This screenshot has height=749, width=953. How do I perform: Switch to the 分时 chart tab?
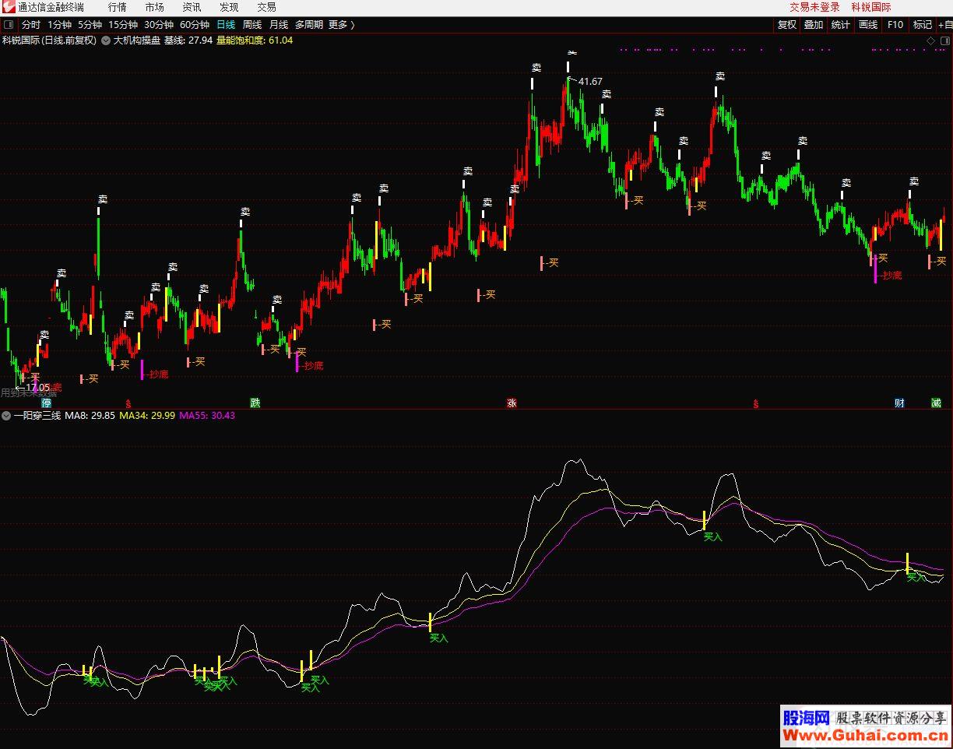[x=31, y=25]
